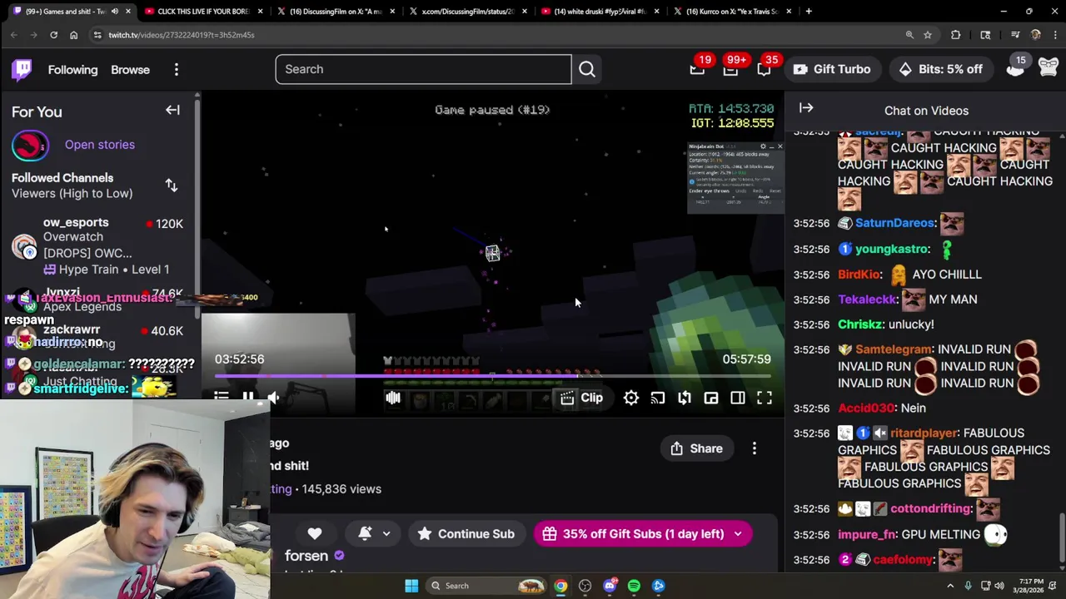Open the three-dot More menu in top nav
The image size is (1066, 599).
176,70
